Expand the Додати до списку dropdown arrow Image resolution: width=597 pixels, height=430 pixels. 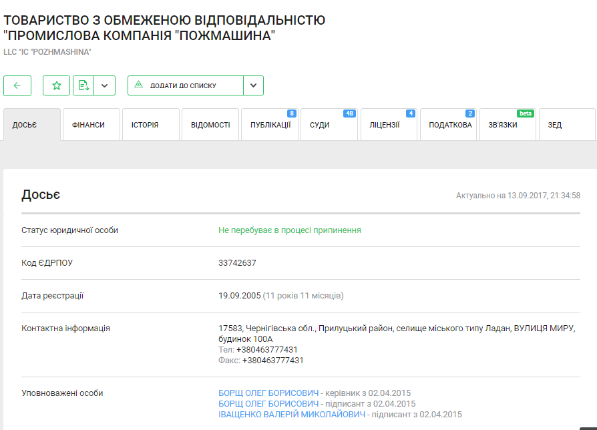click(x=253, y=85)
